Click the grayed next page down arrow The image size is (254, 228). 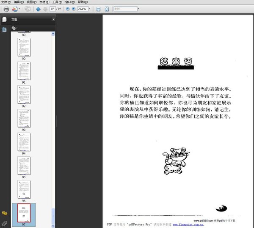tap(45, 9)
